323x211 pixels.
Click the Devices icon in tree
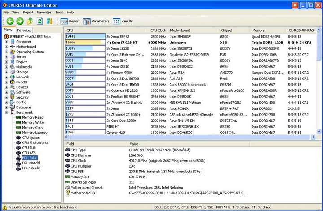13,87
